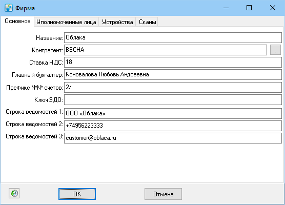This screenshot has height=205, width=285.
Task: Close the Фирма window
Action: coord(273,8)
